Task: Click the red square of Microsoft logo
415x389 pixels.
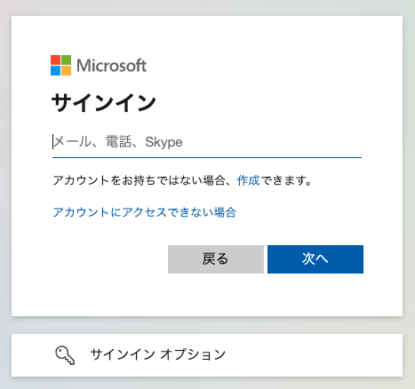Action: (x=55, y=60)
